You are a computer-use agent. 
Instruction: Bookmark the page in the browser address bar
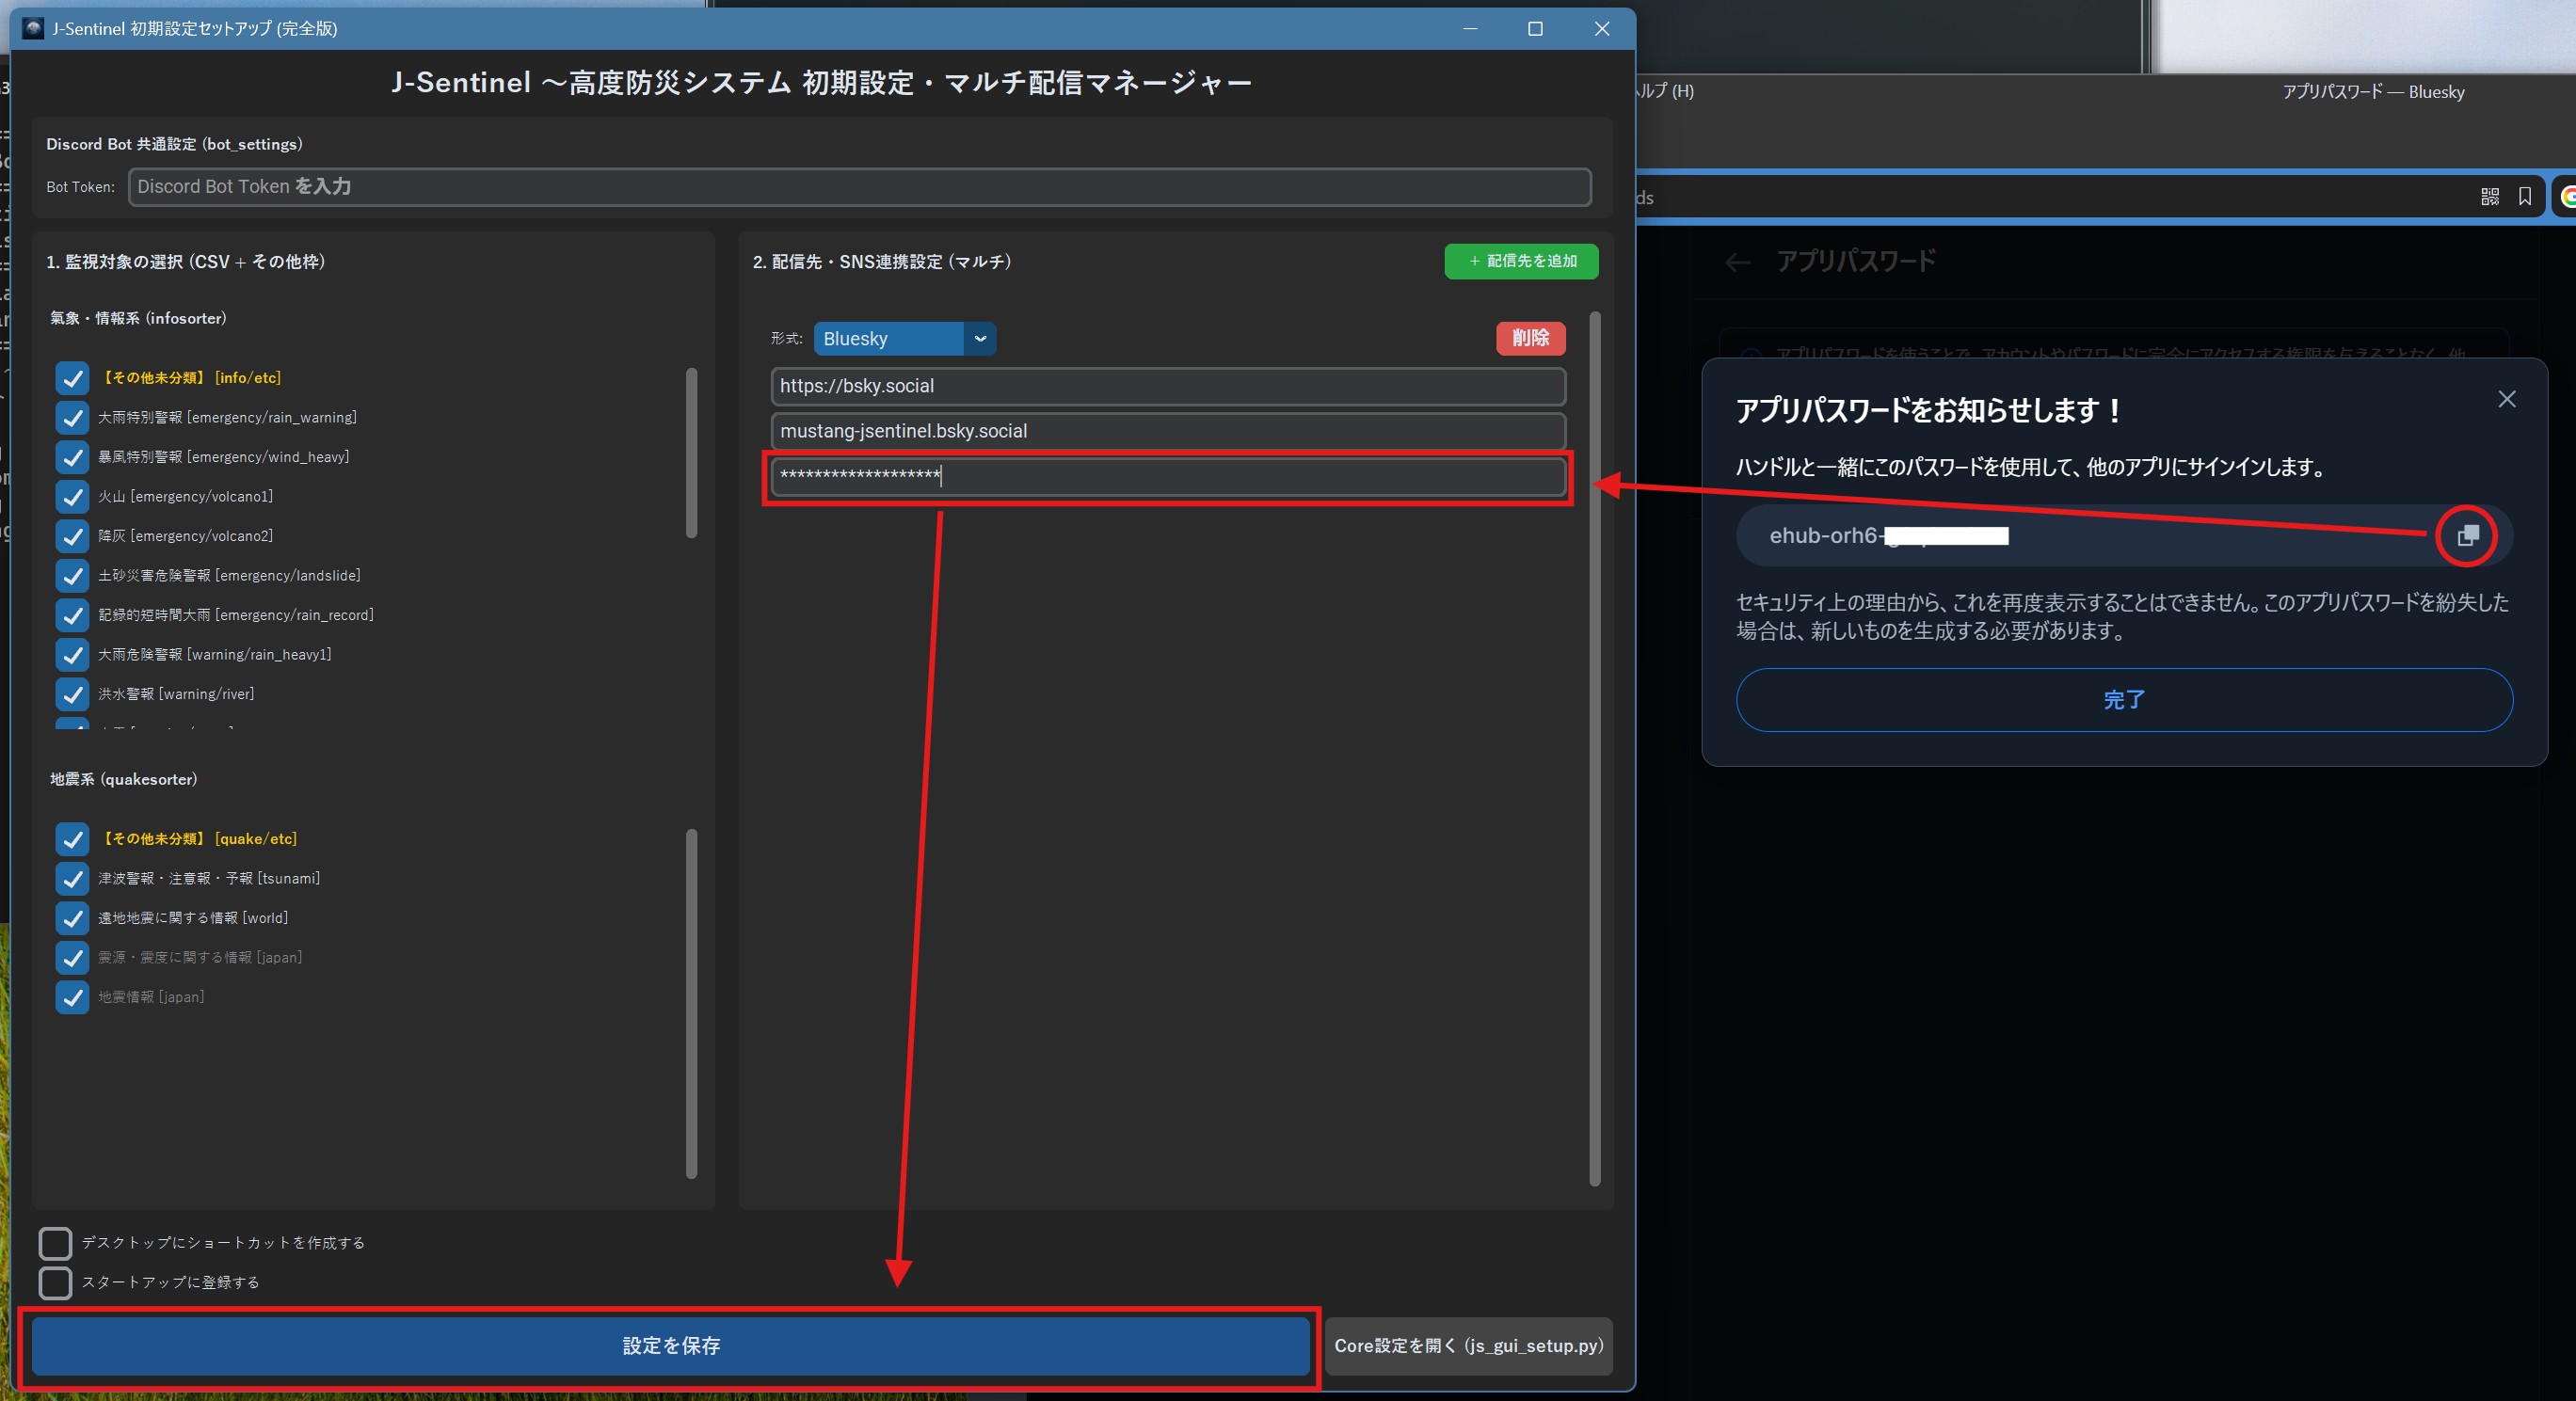(2524, 197)
